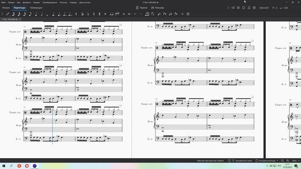Switch to voice 2
Viewport: 301px width, 169px height.
point(165,14)
